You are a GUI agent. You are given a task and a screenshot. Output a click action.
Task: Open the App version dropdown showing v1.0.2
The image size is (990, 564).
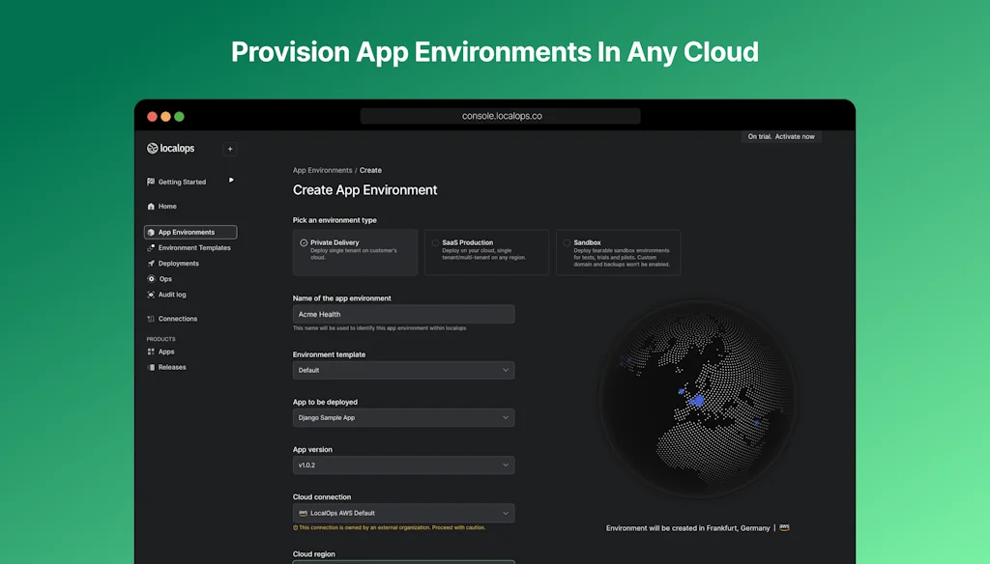[x=403, y=465]
